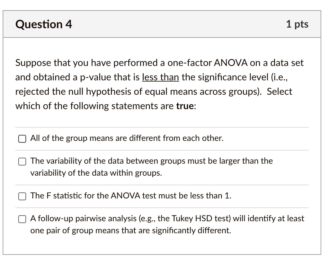This screenshot has width=329, height=271.
Task: Tick the checkbox for variability between groups statement
Action: click(x=22, y=161)
